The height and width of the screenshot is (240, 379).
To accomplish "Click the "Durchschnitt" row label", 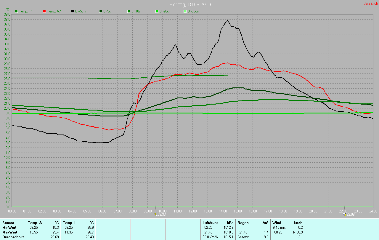I will point(13,237).
